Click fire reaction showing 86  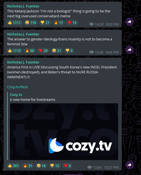[x=30, y=51]
